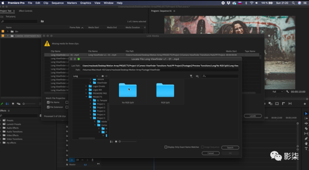Open the Sequence menu
Viewport: 309px width, 170px height.
[57, 3]
